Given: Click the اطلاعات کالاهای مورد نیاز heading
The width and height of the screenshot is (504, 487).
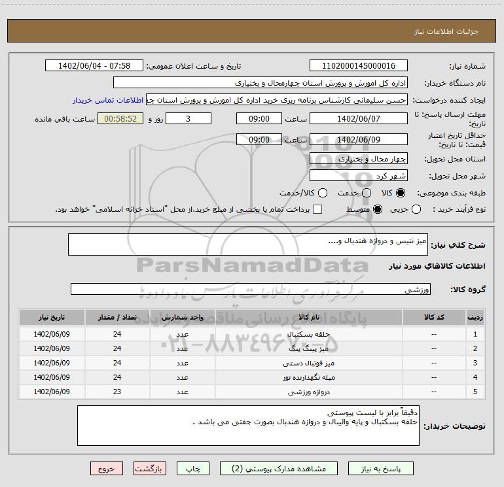Looking at the screenshot, I should [437, 266].
